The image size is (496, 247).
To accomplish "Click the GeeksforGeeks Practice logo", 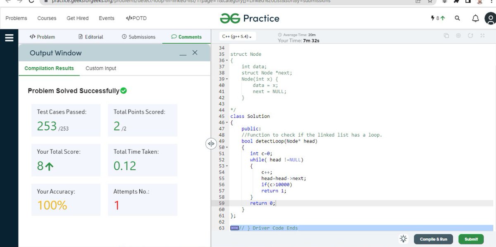I will [250, 18].
